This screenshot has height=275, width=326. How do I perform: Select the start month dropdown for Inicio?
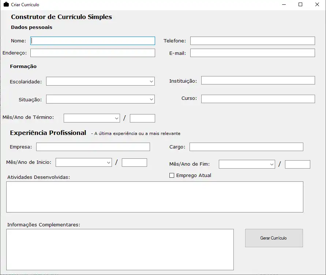(x=83, y=162)
